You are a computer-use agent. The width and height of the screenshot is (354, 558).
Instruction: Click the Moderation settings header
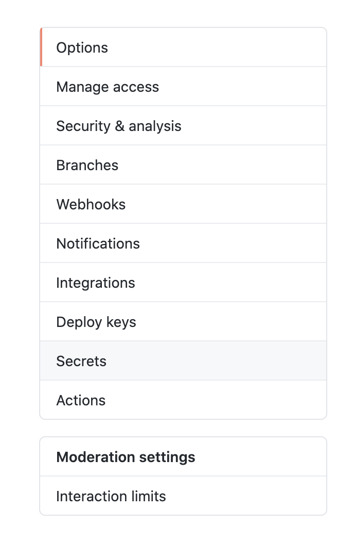pyautogui.click(x=126, y=457)
